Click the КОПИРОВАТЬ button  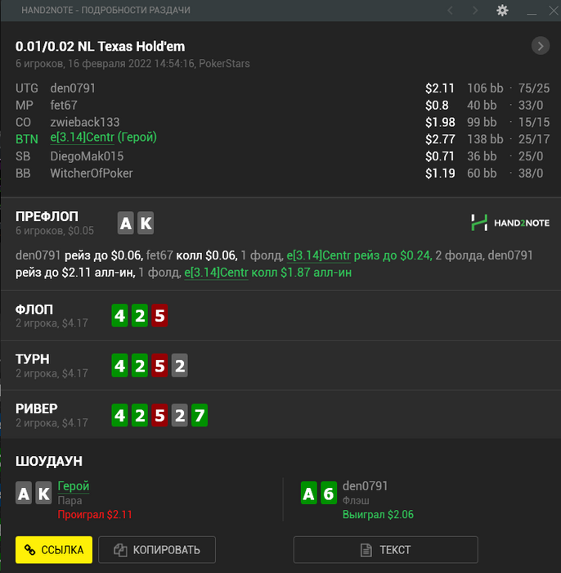click(x=157, y=549)
